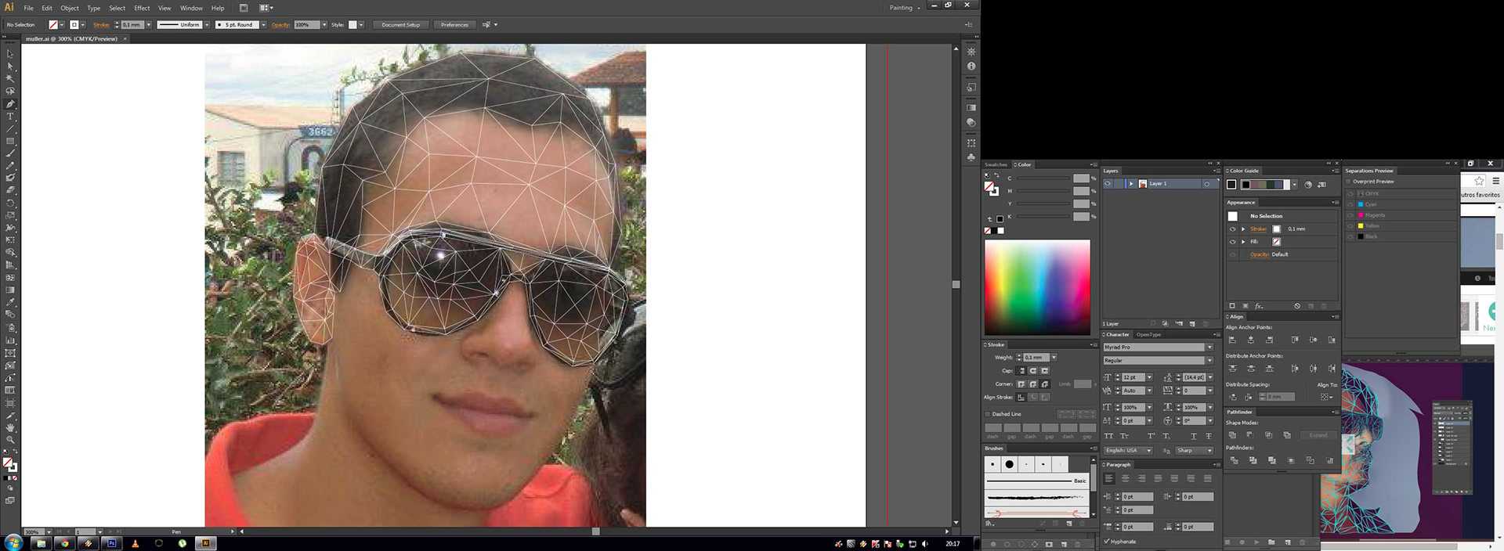Expand Layer 1 disclosure triangle
This screenshot has height=551, width=1504.
click(1131, 184)
